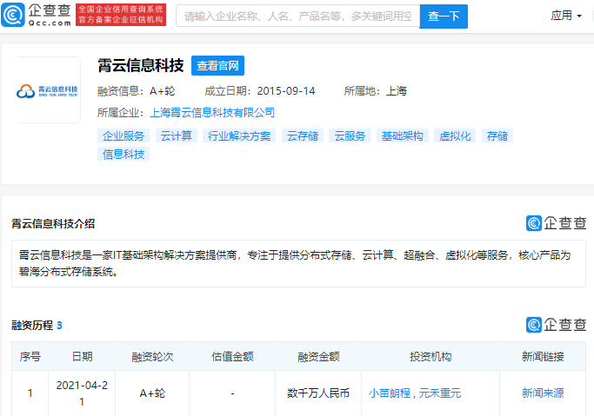Click the 查看官网 button
The width and height of the screenshot is (594, 416).
(x=217, y=65)
